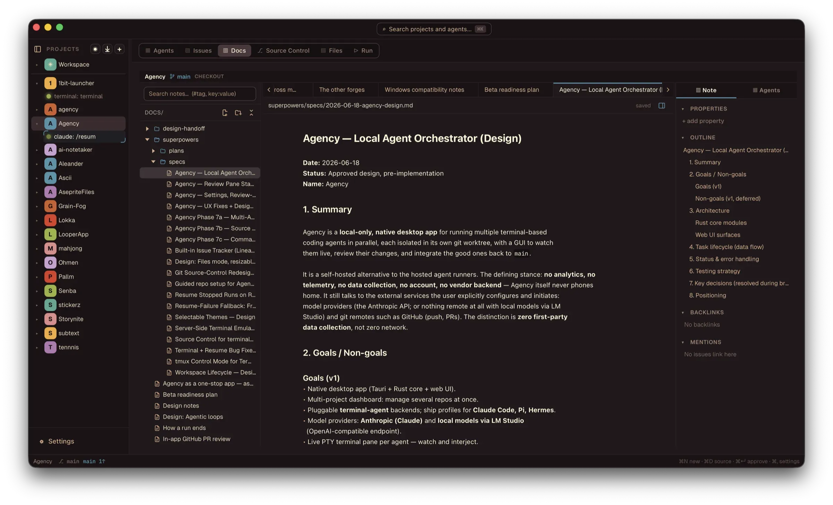Expand the plans folder
833x505 pixels.
coord(153,151)
